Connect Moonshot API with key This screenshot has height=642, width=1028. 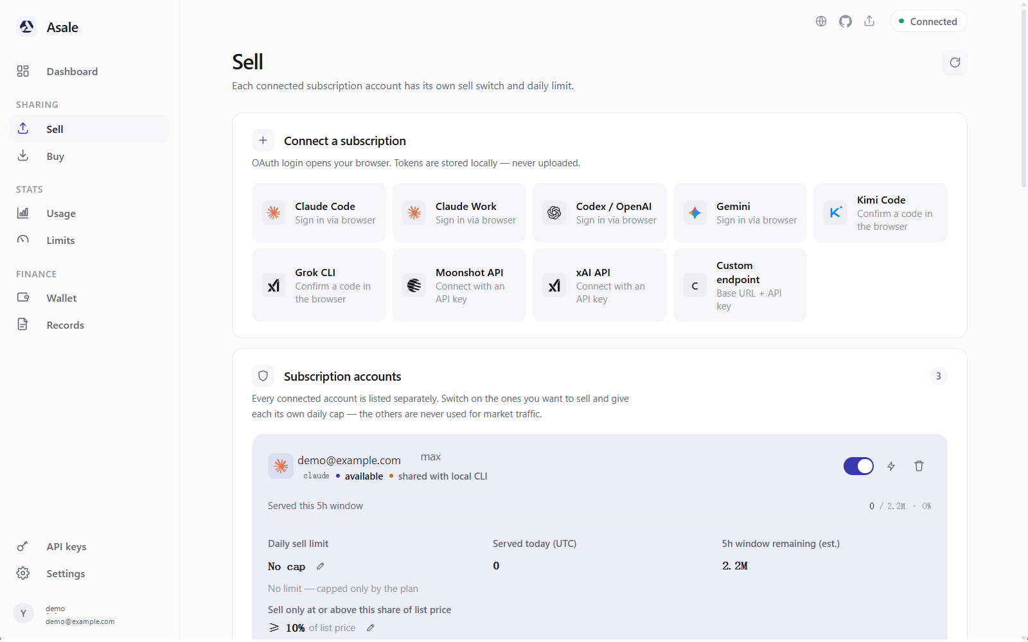click(459, 285)
